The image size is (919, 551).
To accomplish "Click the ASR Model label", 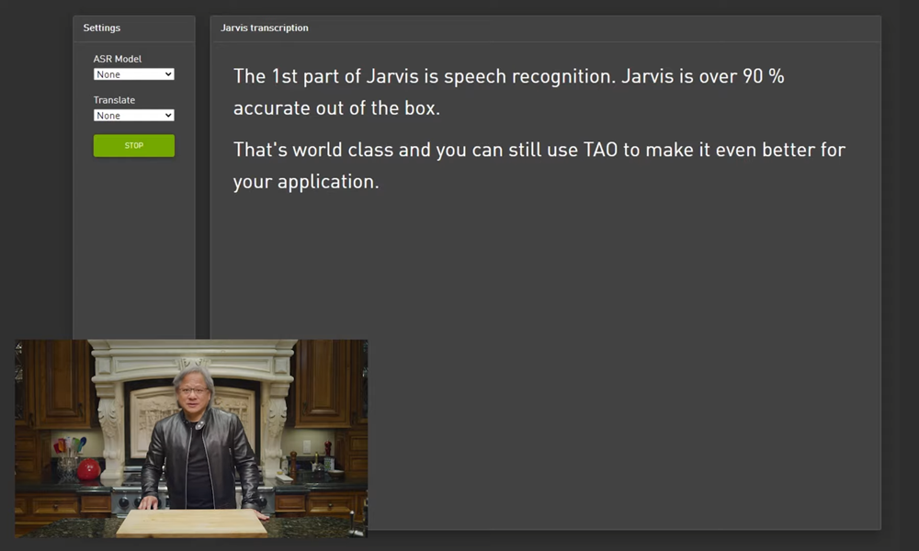I will point(118,59).
